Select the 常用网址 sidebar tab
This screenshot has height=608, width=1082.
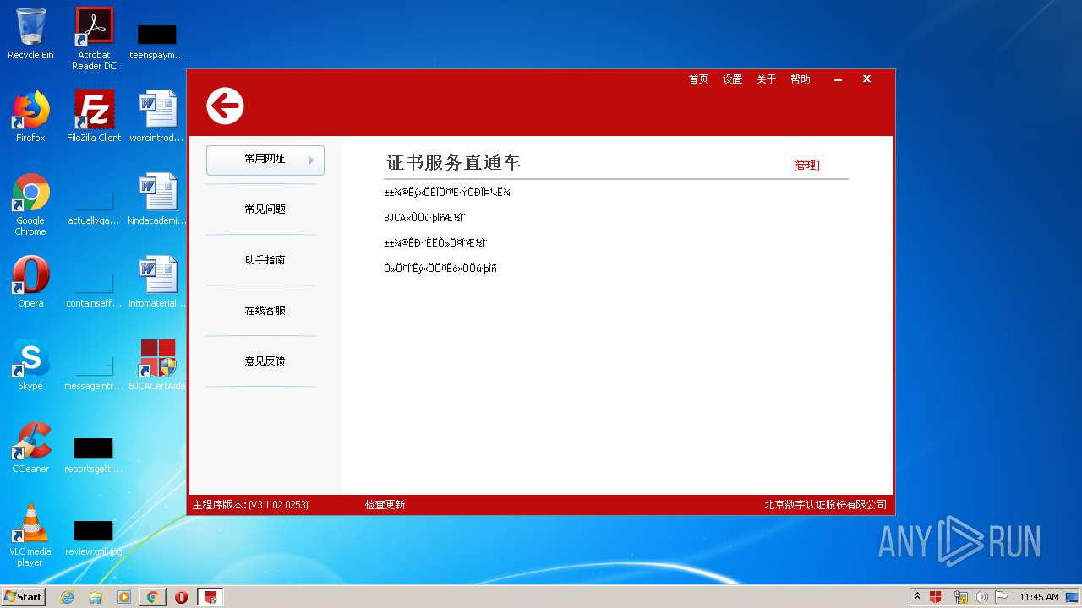coord(265,160)
